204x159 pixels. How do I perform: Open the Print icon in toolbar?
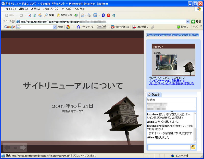click(x=89, y=15)
